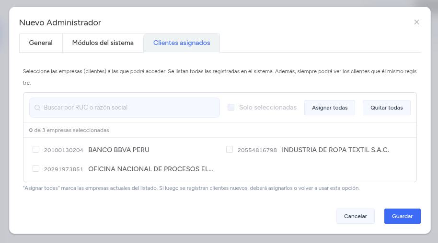
Task: Select the Clientes asignados tab
Action: (182, 43)
